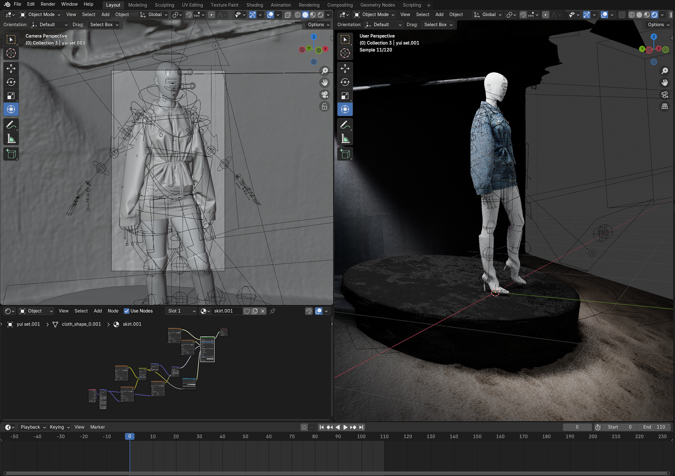675x476 pixels.
Task: Toggle auto keying record button
Action: 304,427
